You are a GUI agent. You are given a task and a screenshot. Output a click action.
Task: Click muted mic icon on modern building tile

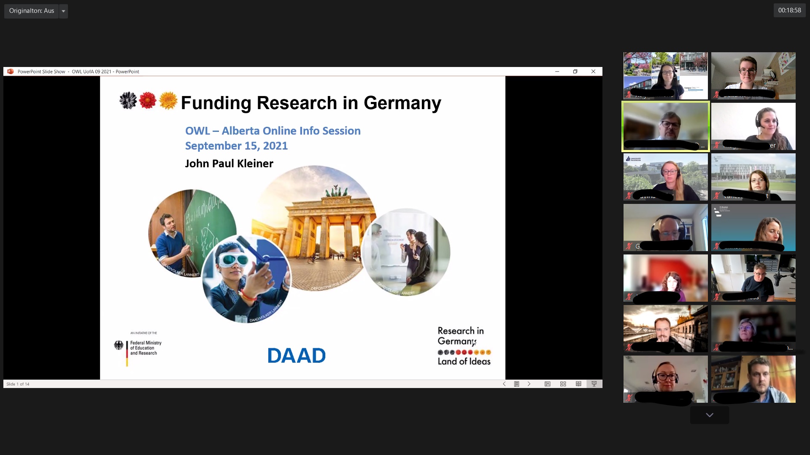(x=716, y=195)
